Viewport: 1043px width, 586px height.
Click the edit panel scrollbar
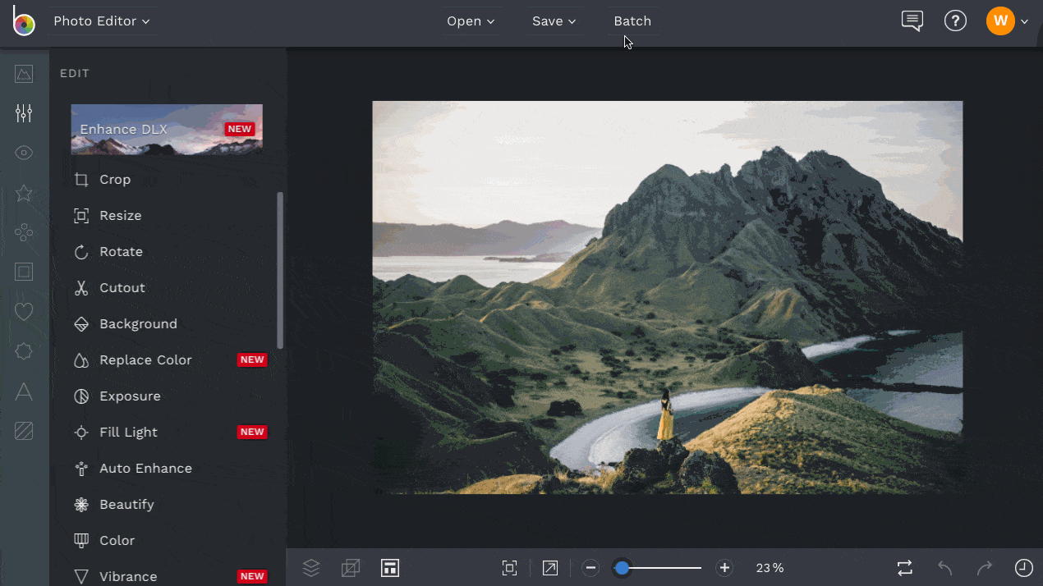coord(280,270)
